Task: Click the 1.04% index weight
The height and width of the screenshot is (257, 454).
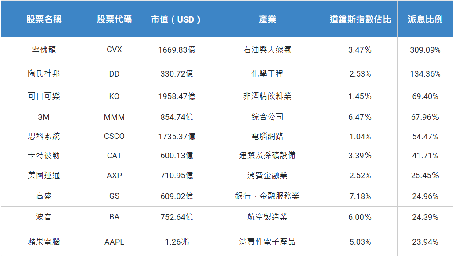Action: [x=360, y=137]
